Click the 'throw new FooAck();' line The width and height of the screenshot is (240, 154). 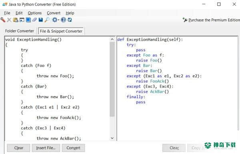tap(59, 118)
